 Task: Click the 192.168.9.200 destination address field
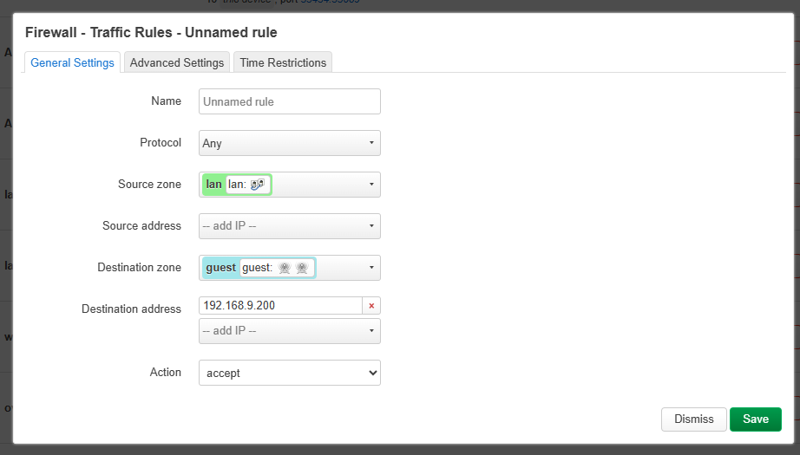click(x=279, y=306)
